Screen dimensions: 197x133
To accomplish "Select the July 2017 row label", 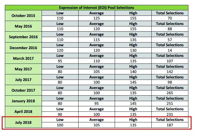I will pos(24,80).
